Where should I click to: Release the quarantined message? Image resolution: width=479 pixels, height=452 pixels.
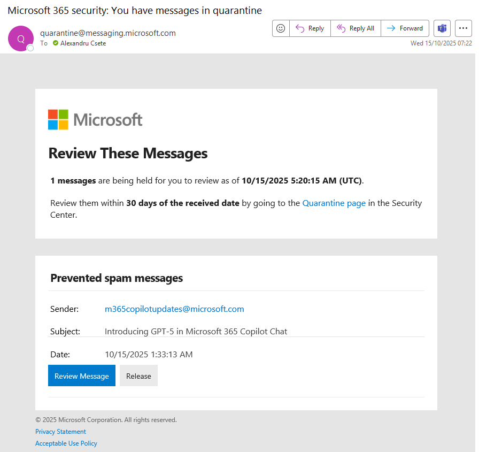coord(138,376)
